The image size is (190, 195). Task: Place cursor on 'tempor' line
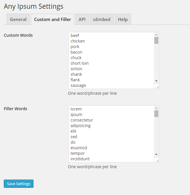[78, 153]
